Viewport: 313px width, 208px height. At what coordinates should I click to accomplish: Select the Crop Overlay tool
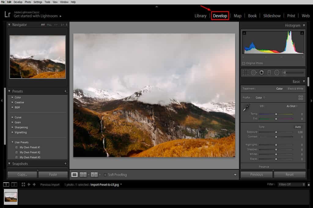245,72
